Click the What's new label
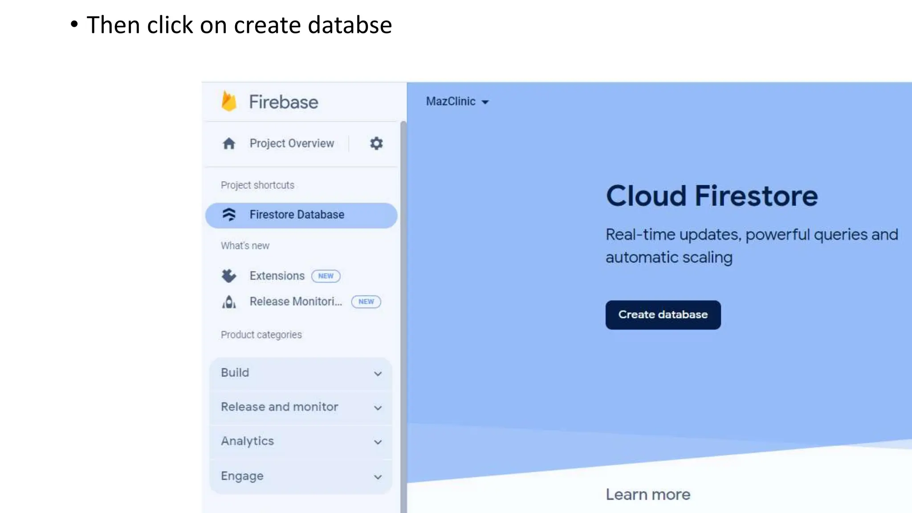The image size is (912, 513). tap(245, 246)
